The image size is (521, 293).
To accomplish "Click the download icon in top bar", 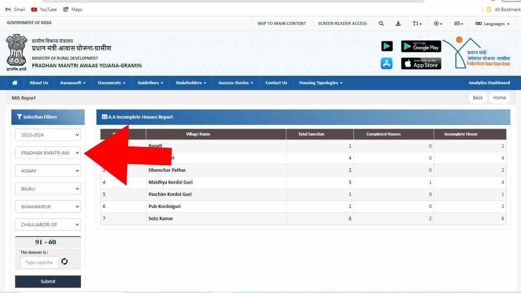I will click(398, 24).
